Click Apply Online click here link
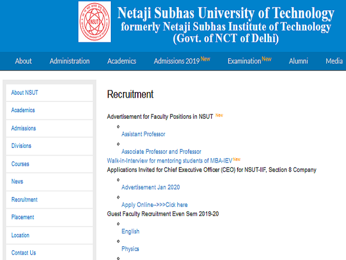Screen dimensions: 346x260 (x=155, y=205)
